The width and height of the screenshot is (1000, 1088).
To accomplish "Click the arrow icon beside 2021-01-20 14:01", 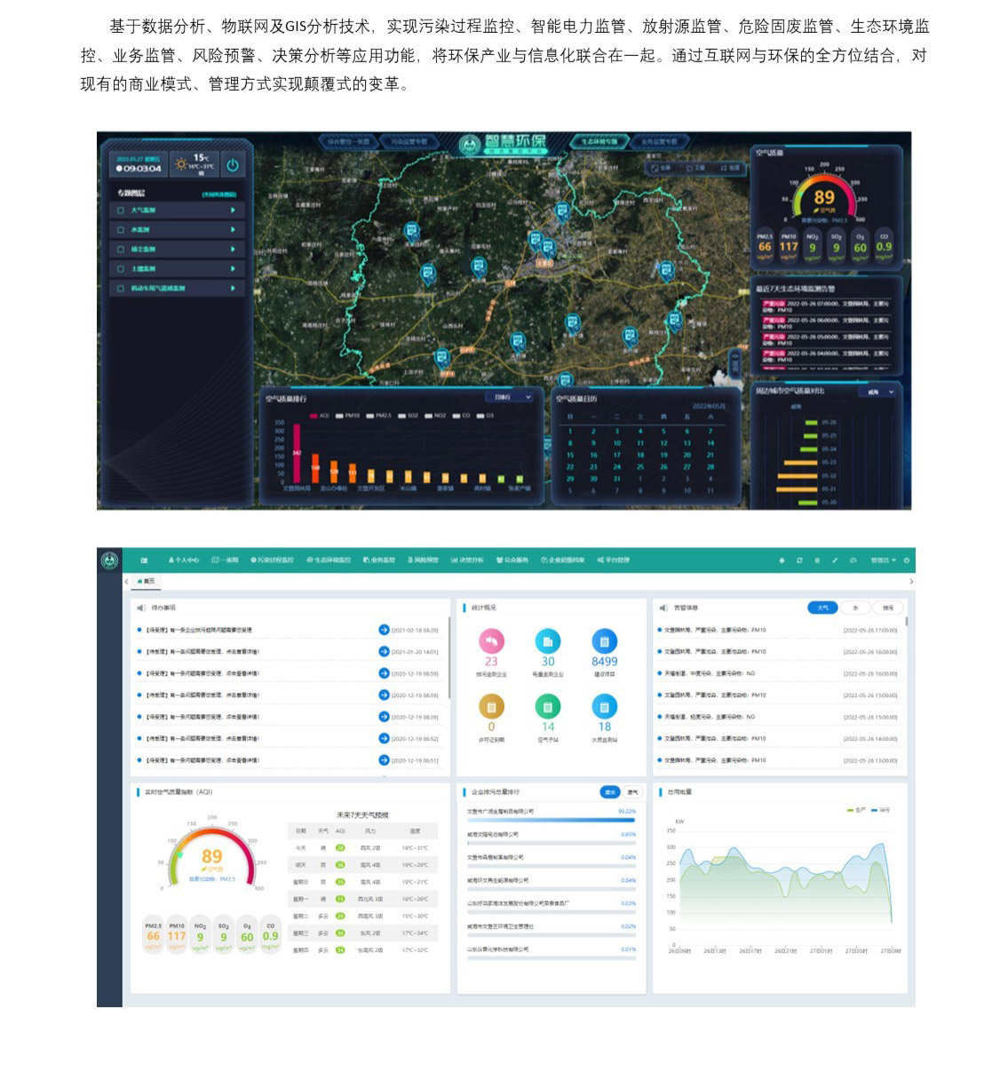I will [384, 652].
